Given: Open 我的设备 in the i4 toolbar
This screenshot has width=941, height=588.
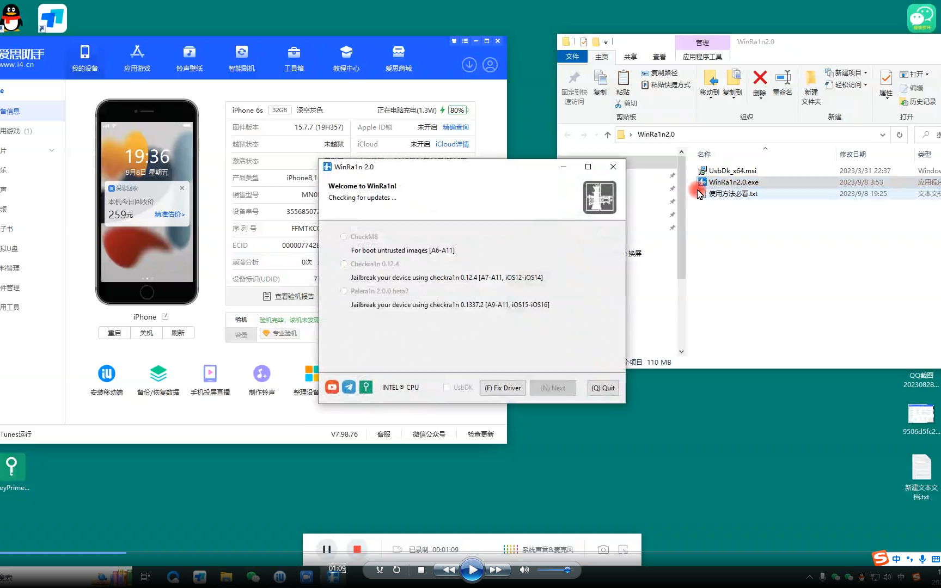Looking at the screenshot, I should (x=84, y=58).
